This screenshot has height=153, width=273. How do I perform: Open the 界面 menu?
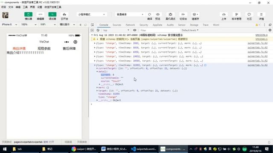(x=32, y=7)
